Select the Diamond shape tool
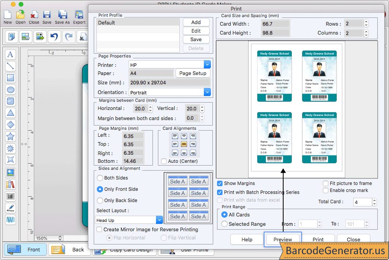The width and height of the screenshot is (389, 260). 11,125
